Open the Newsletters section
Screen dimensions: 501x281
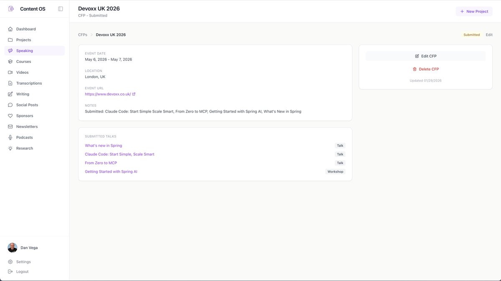pyautogui.click(x=35, y=127)
